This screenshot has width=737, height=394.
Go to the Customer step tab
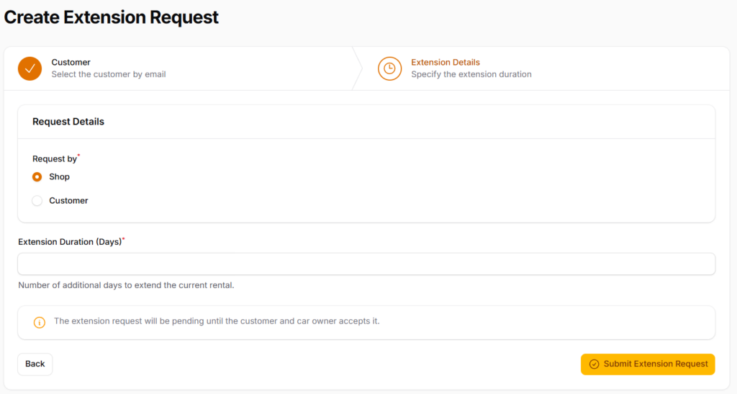(178, 68)
